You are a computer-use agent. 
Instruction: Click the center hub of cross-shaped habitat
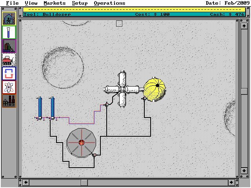click(x=122, y=89)
